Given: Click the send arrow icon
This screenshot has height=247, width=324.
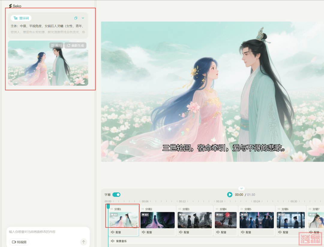Looking at the screenshot, I should 84,242.
